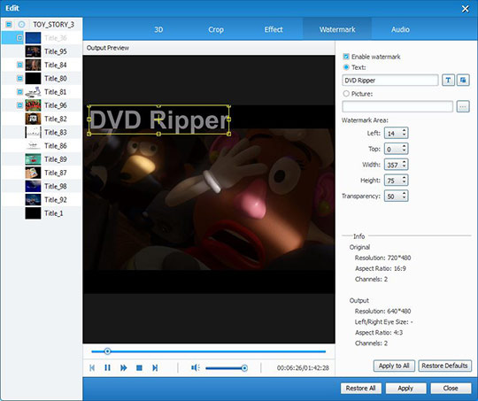Close the Edit dialog with X

pyautogui.click(x=466, y=9)
